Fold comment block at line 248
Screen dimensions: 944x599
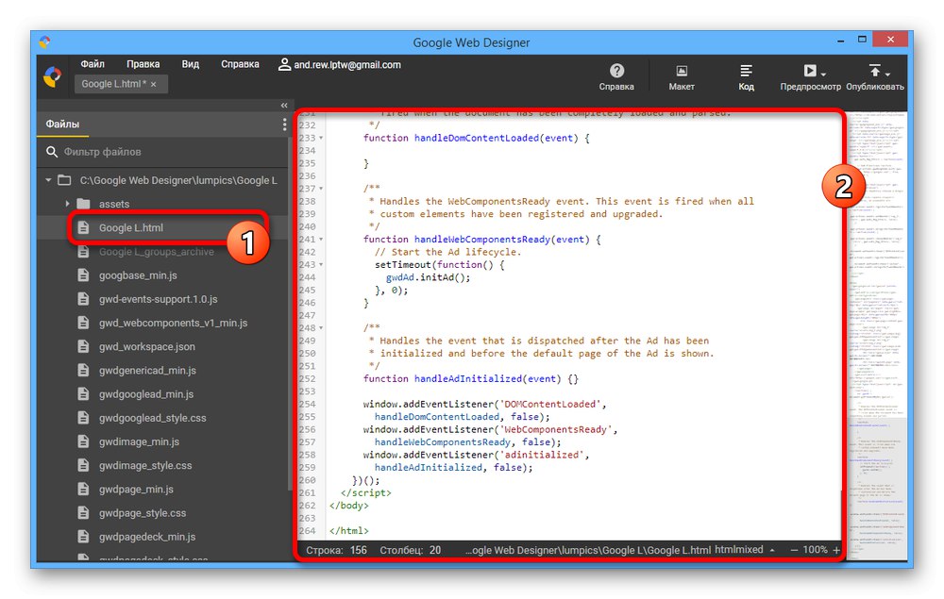[321, 327]
